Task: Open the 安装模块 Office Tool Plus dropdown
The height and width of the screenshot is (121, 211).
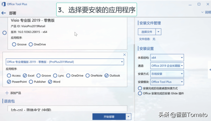Action: click(x=167, y=82)
